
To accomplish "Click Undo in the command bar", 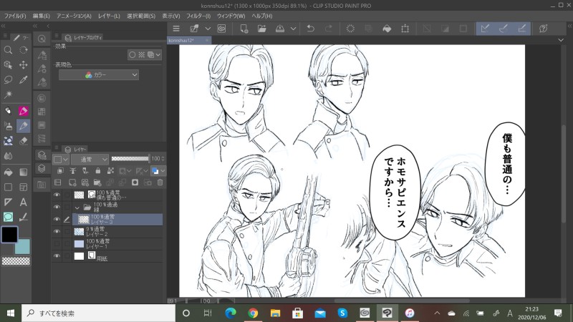I will click(x=311, y=29).
